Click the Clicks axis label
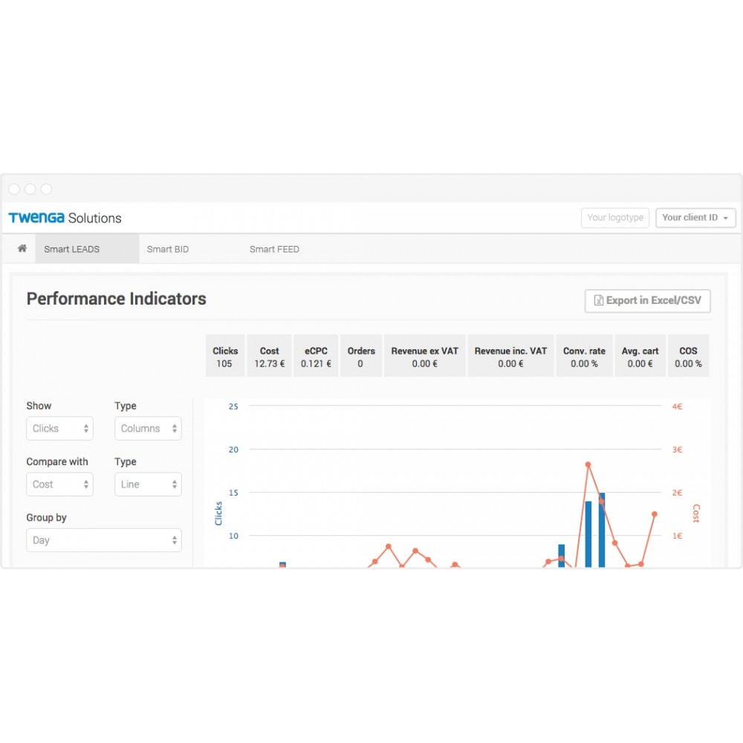Screen dimensions: 743x743 [218, 513]
